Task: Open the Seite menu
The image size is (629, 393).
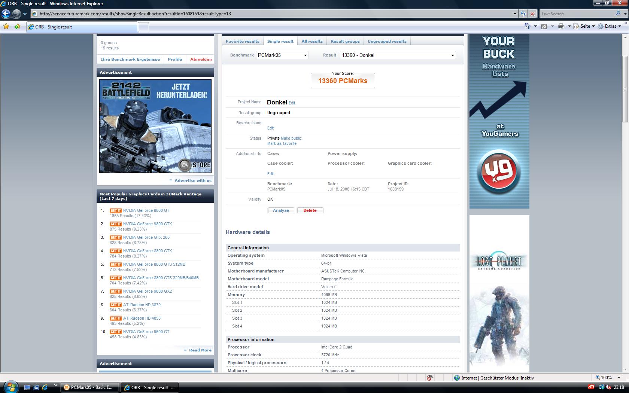Action: click(x=585, y=26)
